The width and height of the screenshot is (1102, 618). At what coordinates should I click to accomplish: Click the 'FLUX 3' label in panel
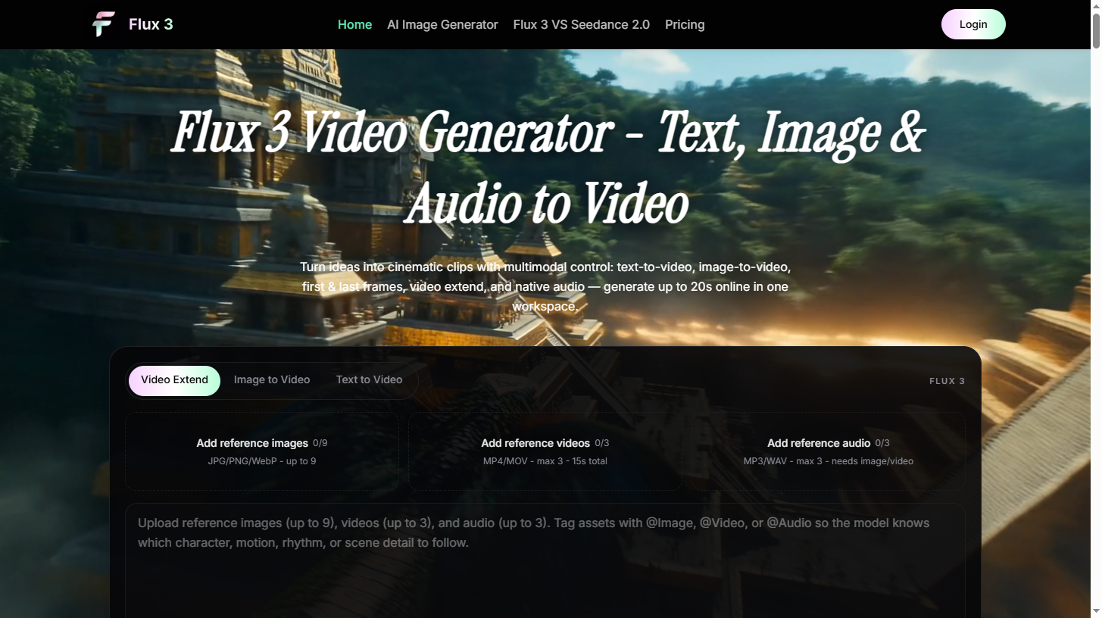pyautogui.click(x=947, y=381)
